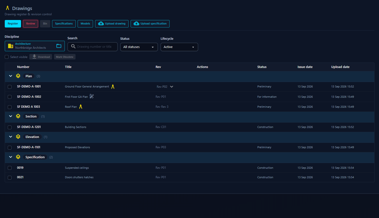Viewport: 379px width, 218px height.
Task: Open the Architecture discipline selector
Action: 35,46
